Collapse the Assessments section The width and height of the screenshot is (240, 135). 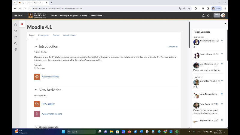pos(36,127)
